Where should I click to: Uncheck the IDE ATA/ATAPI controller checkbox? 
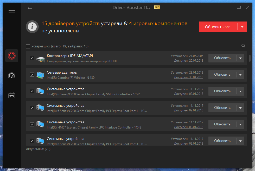click(32, 58)
